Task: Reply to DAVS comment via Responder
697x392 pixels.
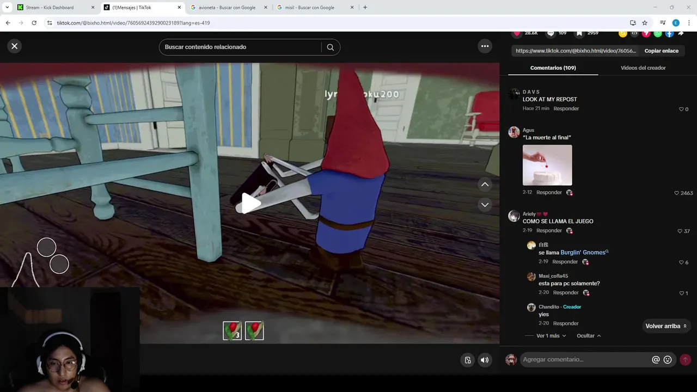Action: tap(566, 108)
